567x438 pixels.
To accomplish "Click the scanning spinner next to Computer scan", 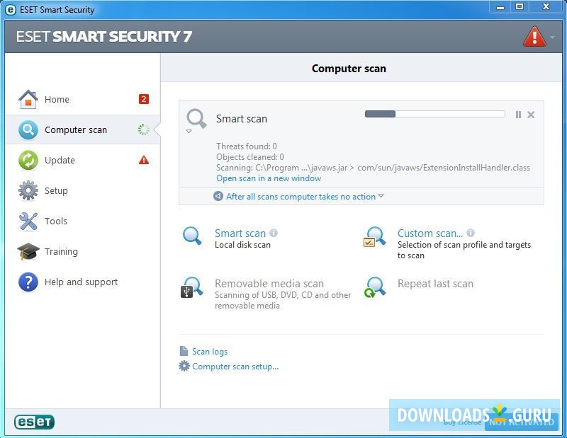I will pos(144,129).
